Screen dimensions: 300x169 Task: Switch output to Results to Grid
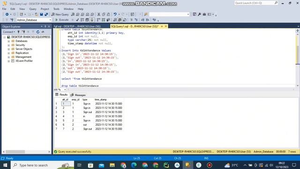(120, 20)
